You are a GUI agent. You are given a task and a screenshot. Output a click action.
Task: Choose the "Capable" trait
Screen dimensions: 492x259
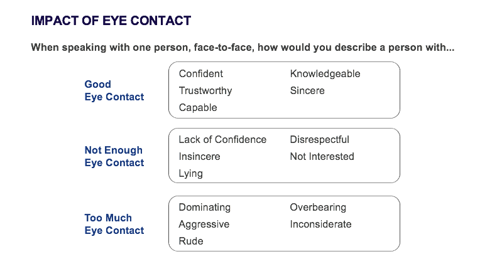197,107
